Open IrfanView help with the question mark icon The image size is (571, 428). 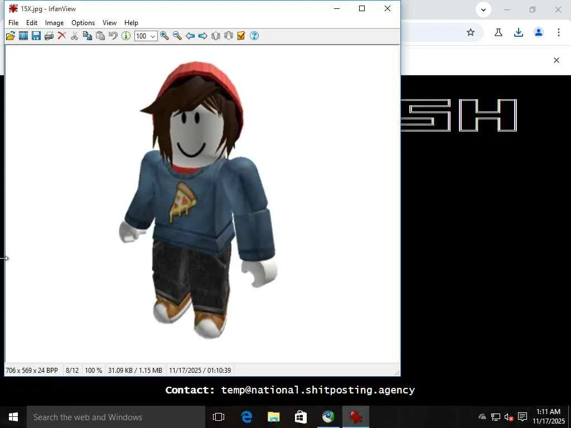254,36
